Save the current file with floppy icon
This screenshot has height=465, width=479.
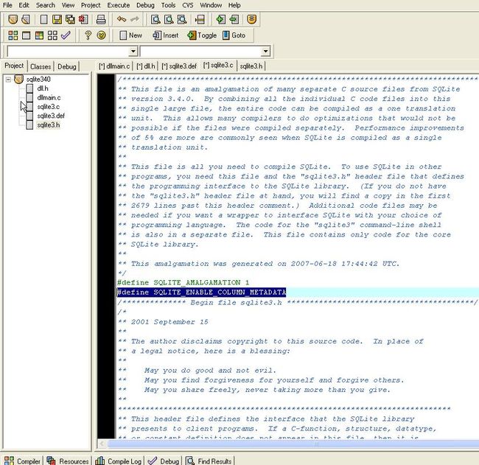coord(57,20)
